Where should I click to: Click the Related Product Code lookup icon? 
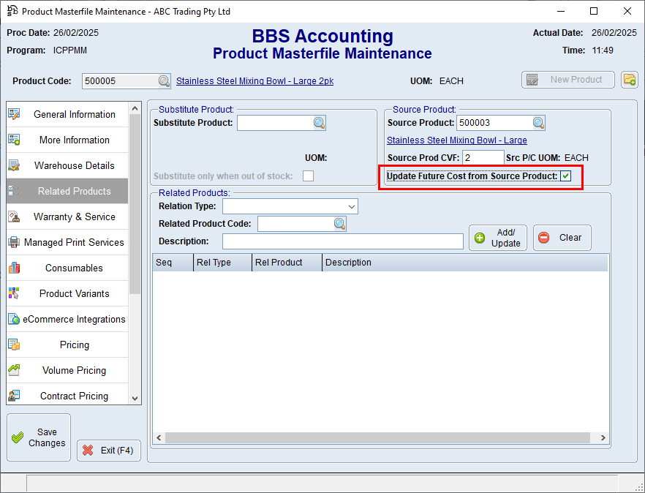340,224
